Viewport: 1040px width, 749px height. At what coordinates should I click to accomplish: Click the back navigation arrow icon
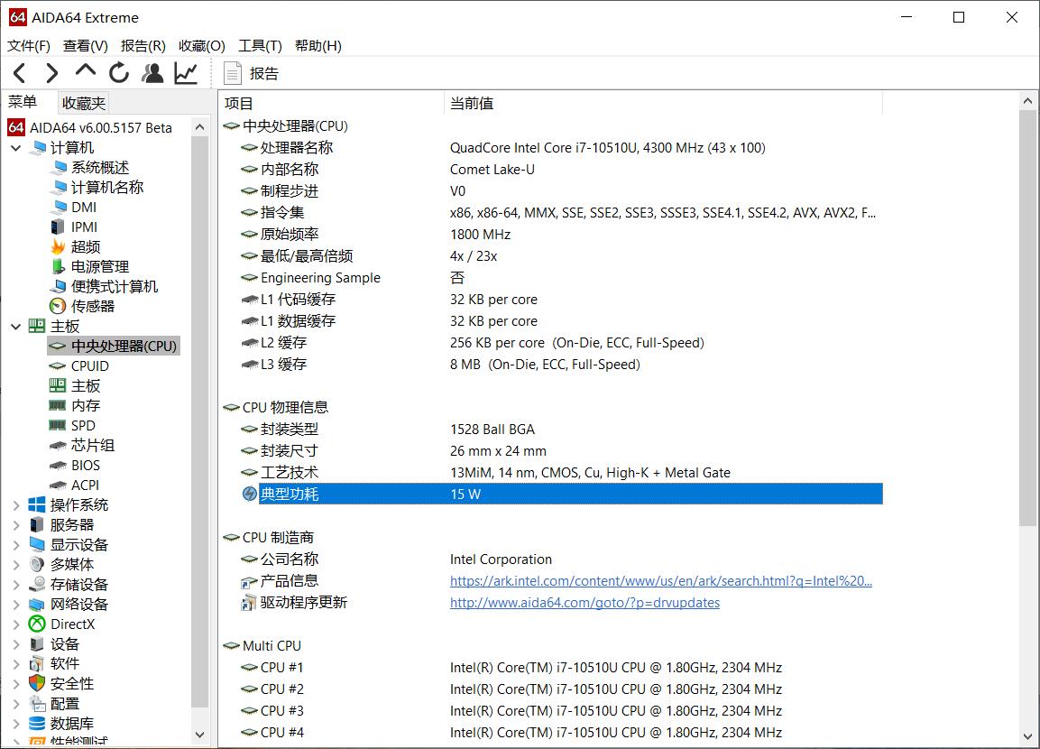[x=19, y=72]
